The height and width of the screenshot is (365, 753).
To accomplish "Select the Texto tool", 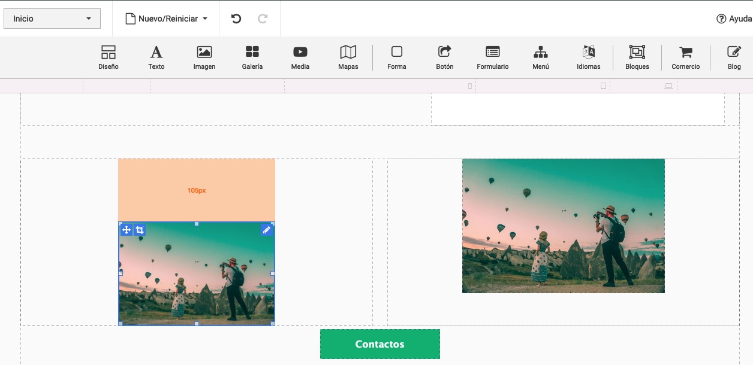I will coord(156,57).
